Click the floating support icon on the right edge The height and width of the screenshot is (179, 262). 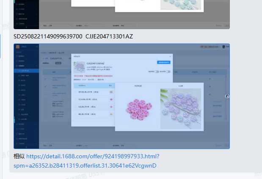pyautogui.click(x=227, y=97)
